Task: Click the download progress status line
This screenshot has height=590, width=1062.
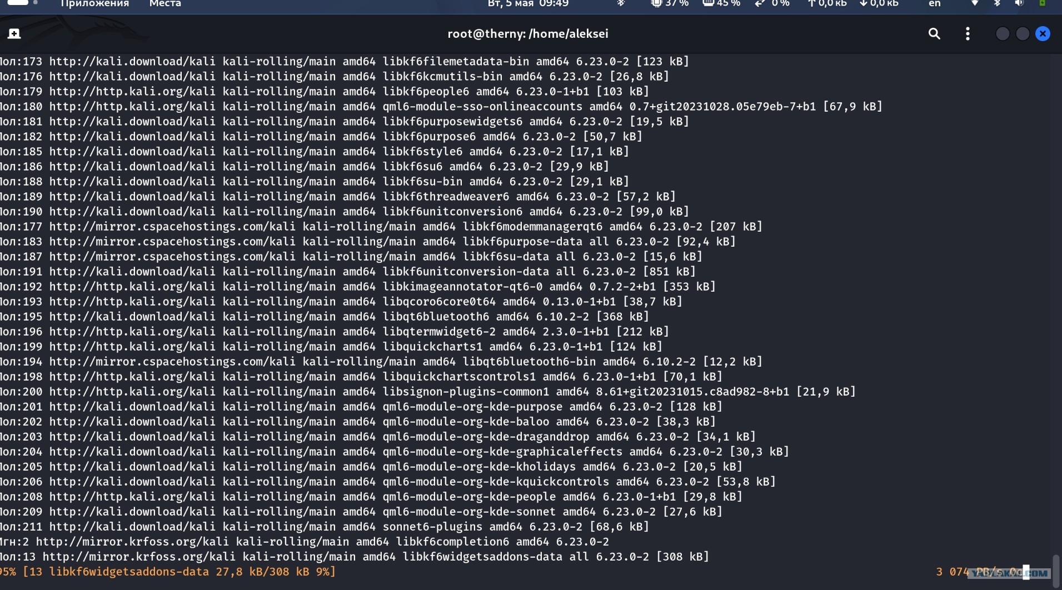Action: [168, 571]
